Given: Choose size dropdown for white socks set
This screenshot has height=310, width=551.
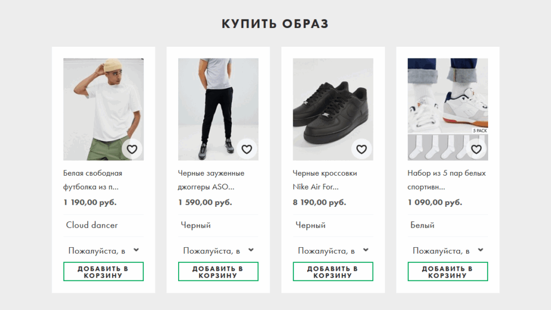Looking at the screenshot, I should coord(447,250).
